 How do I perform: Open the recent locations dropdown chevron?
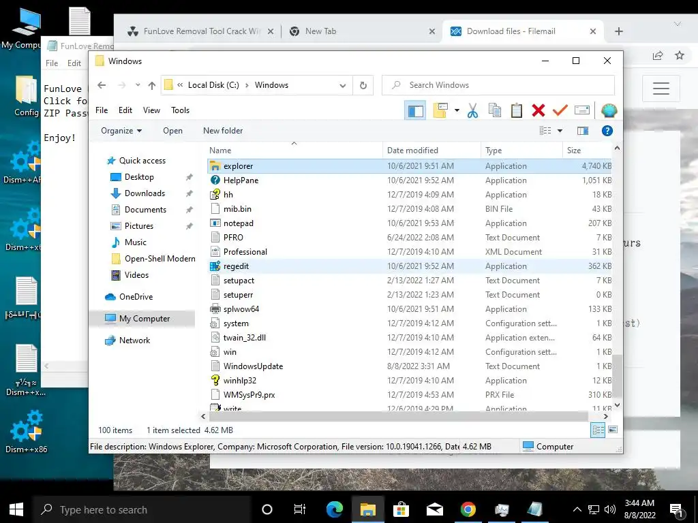click(x=138, y=85)
